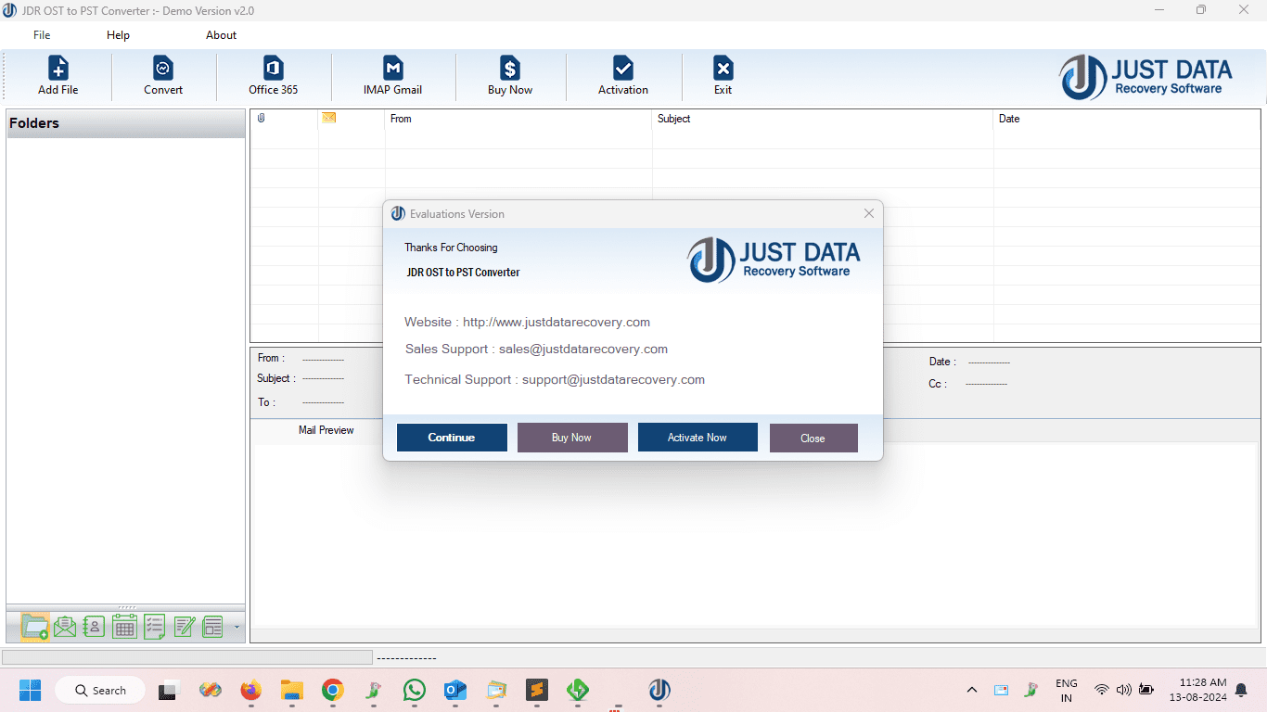Open the Convert tool
The image size is (1267, 712).
[163, 74]
